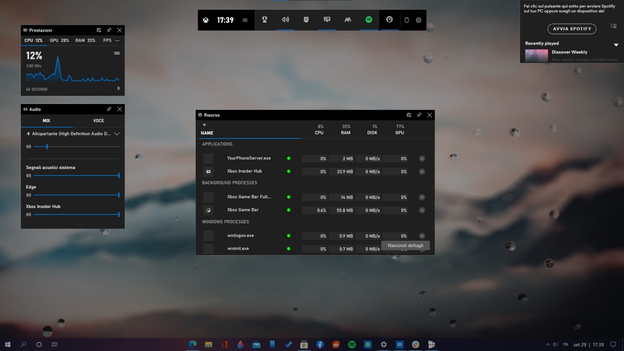
Task: Open the Performance widget monitor icon
Action: click(327, 19)
